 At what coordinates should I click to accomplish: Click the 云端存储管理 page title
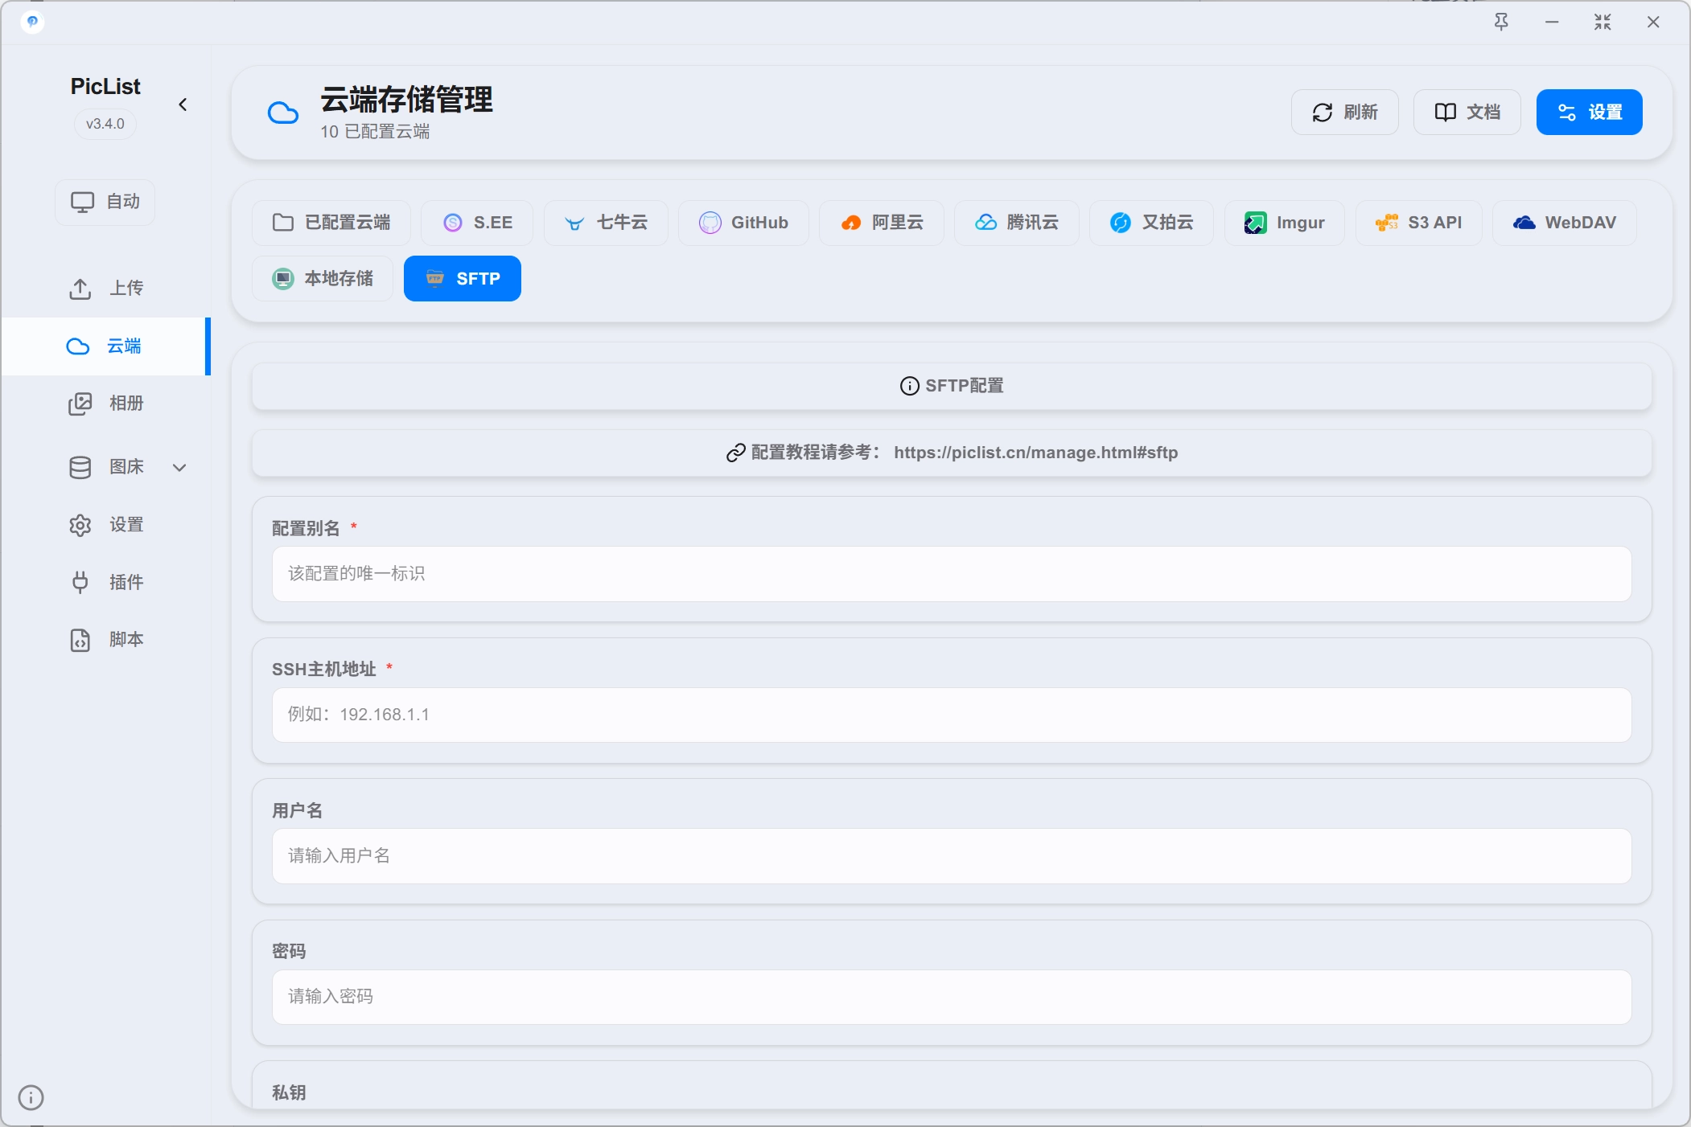point(407,100)
